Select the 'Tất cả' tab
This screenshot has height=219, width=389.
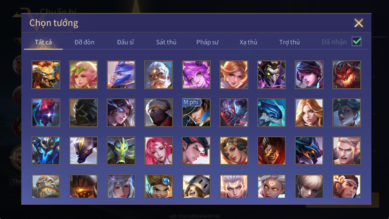(x=44, y=42)
